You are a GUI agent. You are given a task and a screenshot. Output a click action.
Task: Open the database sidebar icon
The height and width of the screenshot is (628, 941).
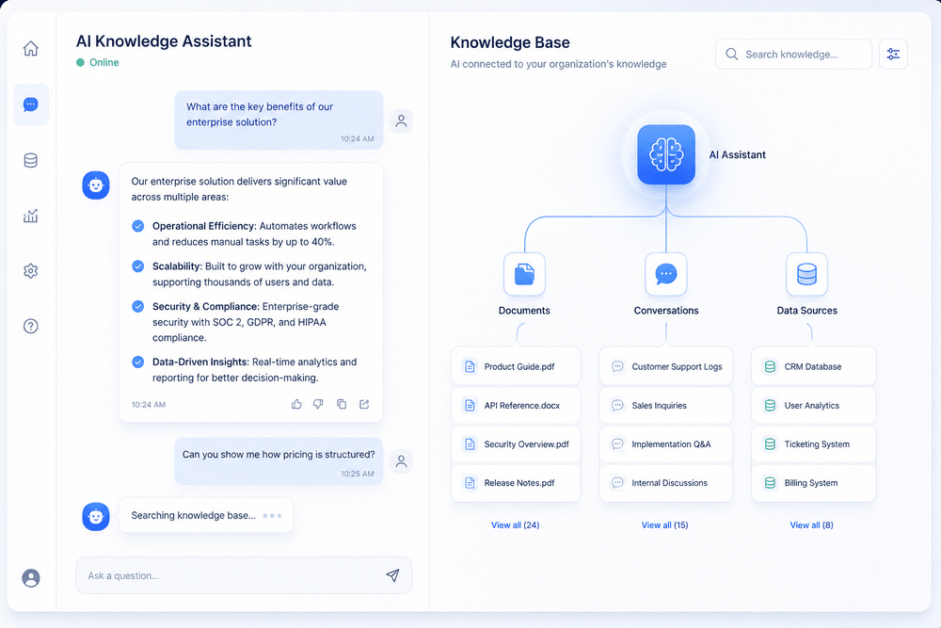pos(31,160)
